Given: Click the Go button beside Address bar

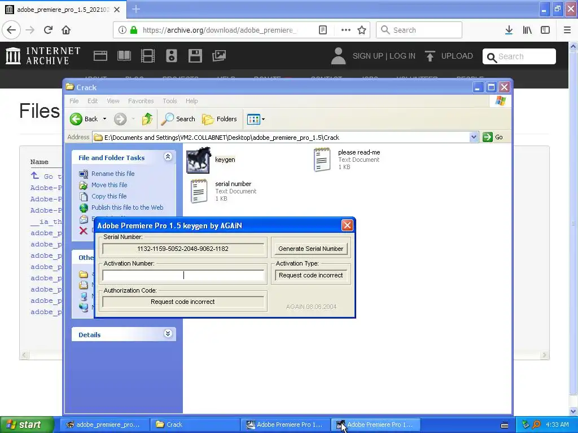Looking at the screenshot, I should pyautogui.click(x=493, y=138).
